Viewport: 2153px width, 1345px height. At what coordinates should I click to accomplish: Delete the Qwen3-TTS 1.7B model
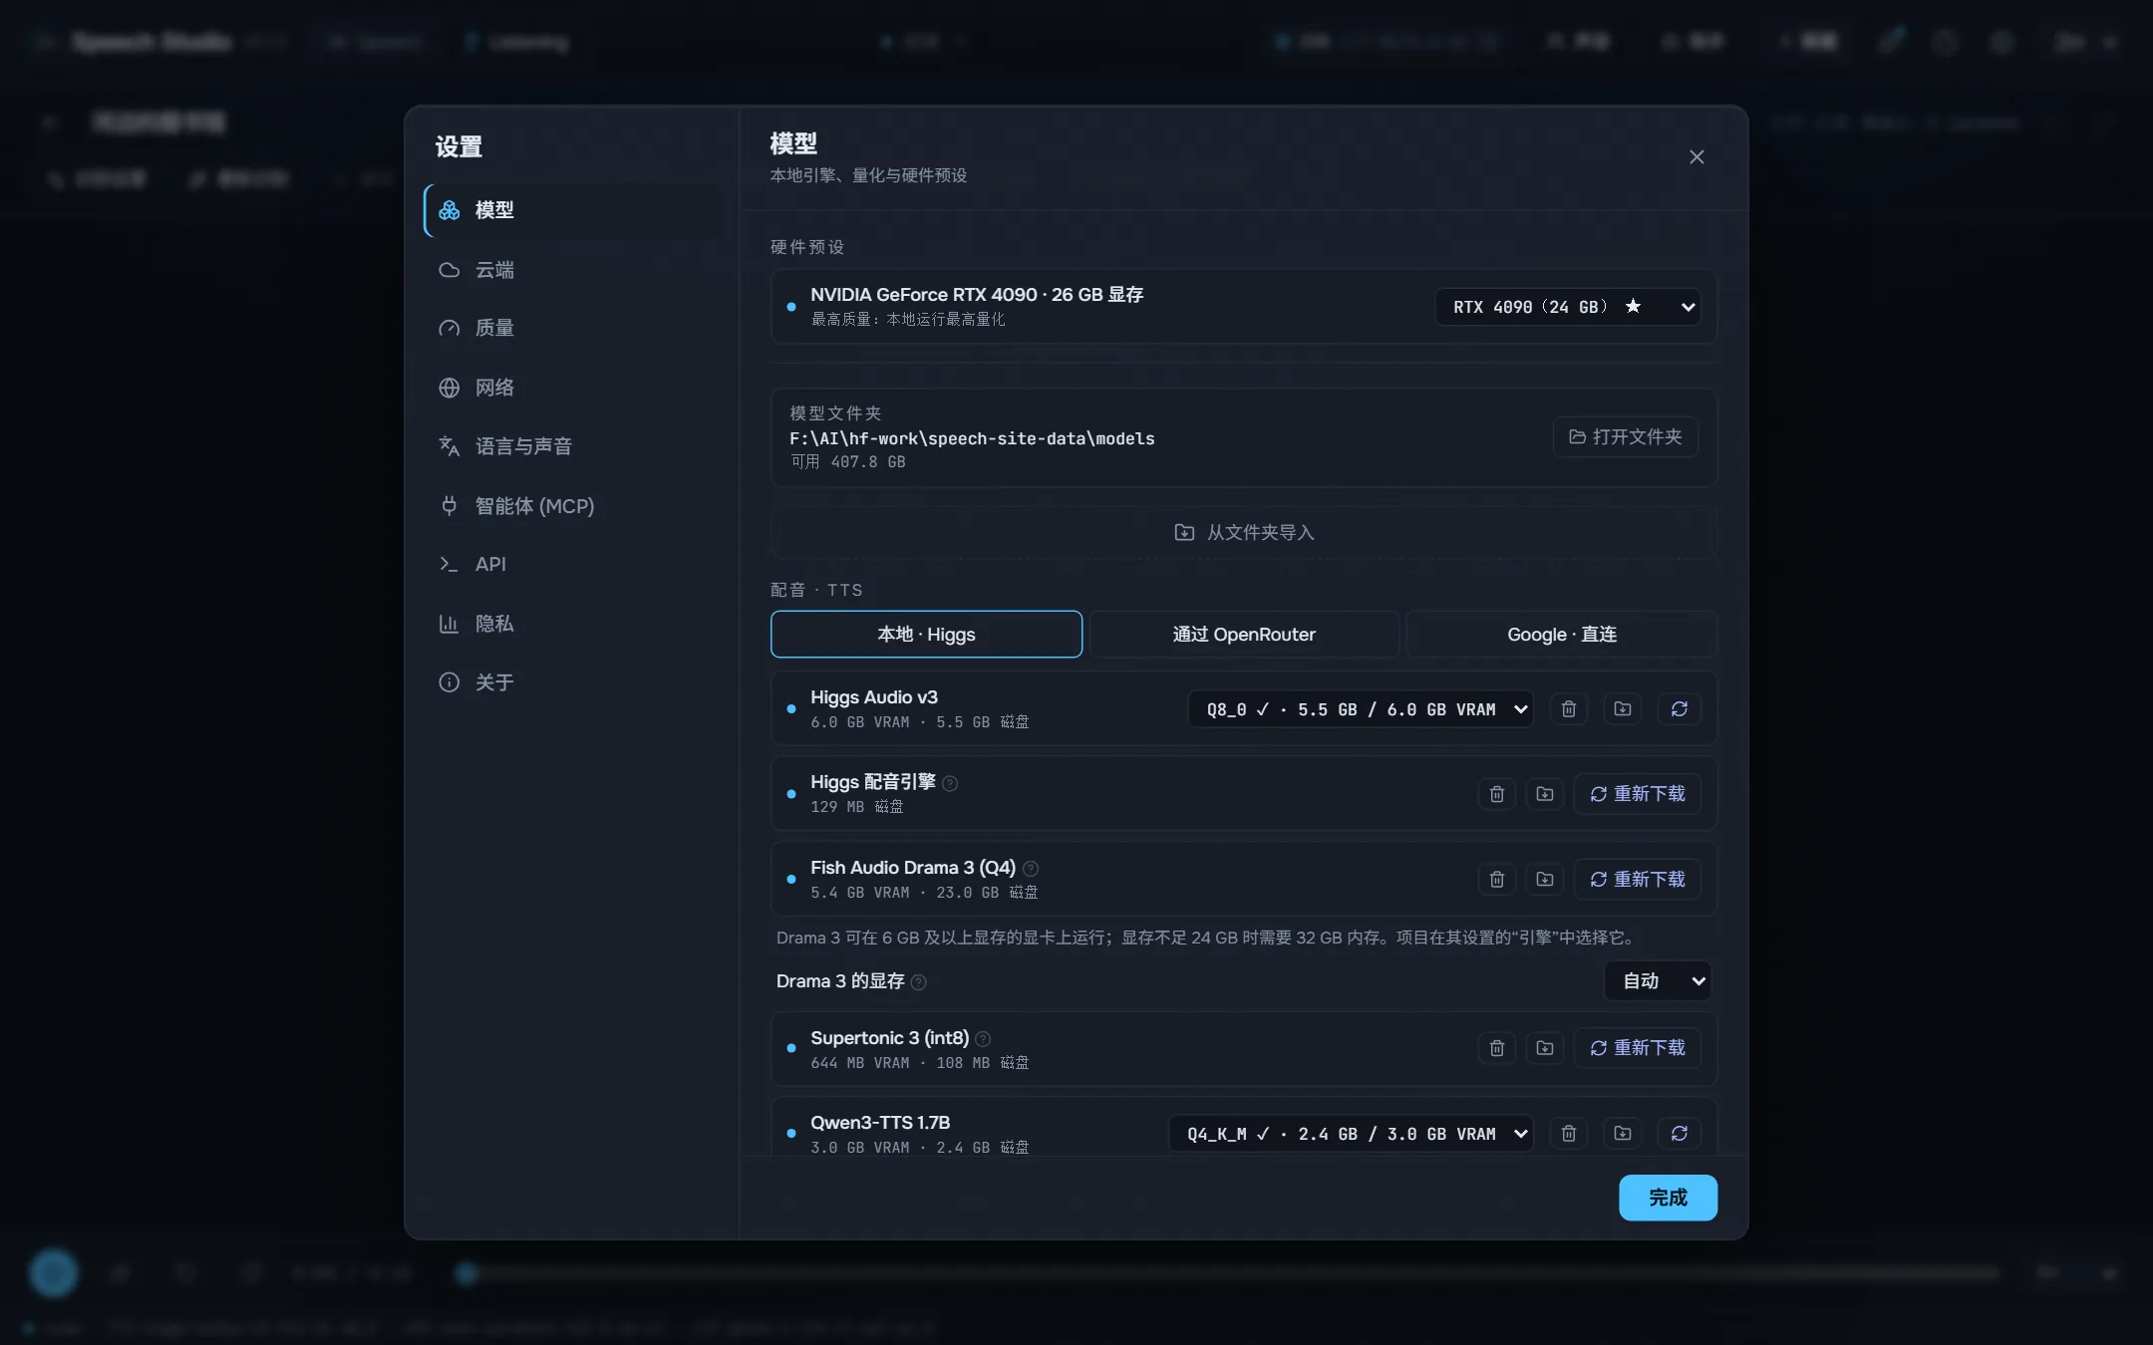pos(1568,1134)
